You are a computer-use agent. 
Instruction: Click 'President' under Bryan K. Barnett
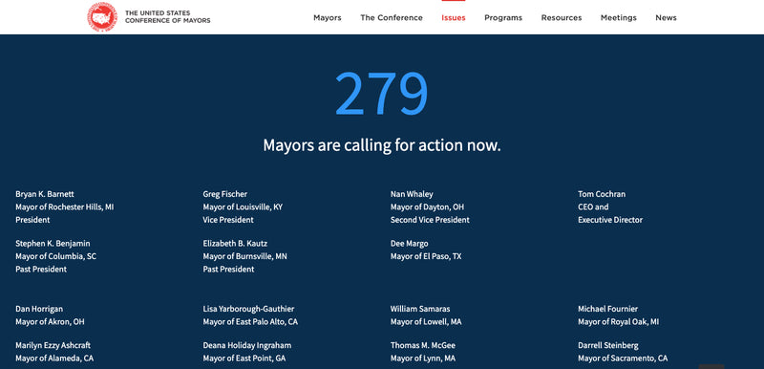(32, 220)
